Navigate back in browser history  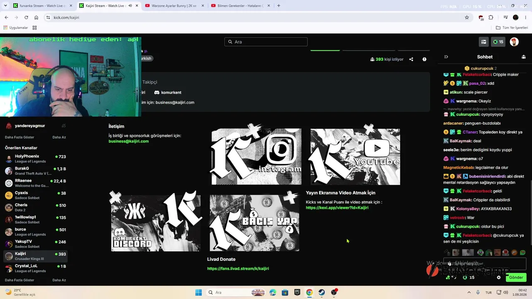pyautogui.click(x=6, y=17)
